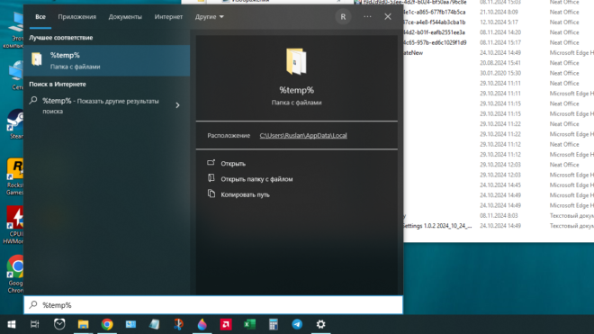Open the colorful droplet app on taskbar
This screenshot has height=334, width=594.
pos(202,324)
